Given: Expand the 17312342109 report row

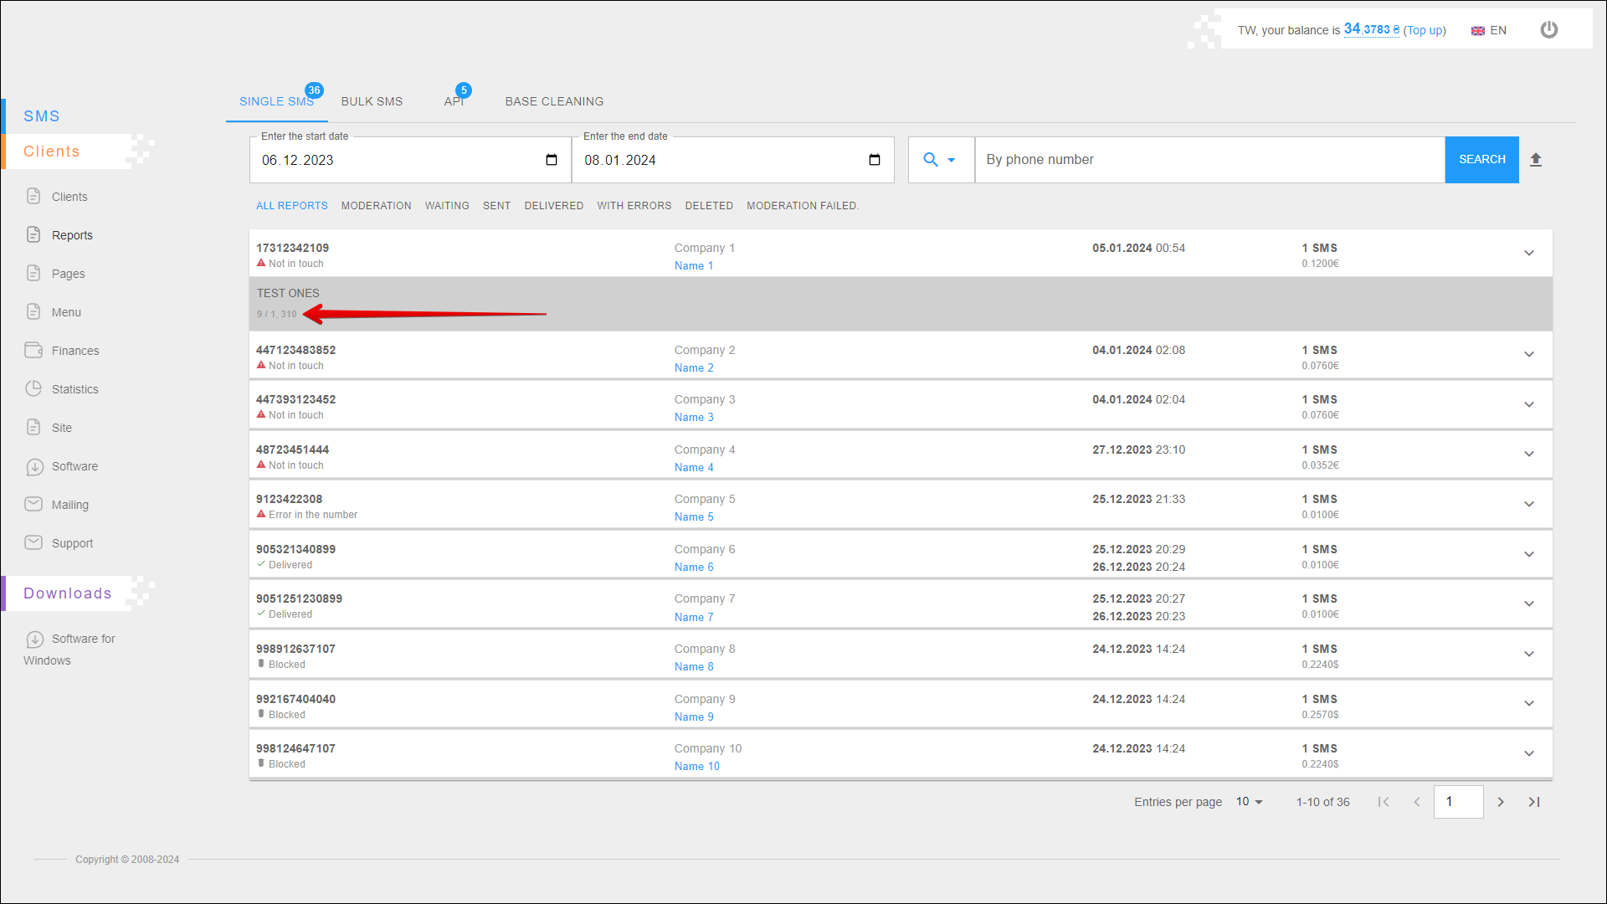Looking at the screenshot, I should tap(1528, 254).
